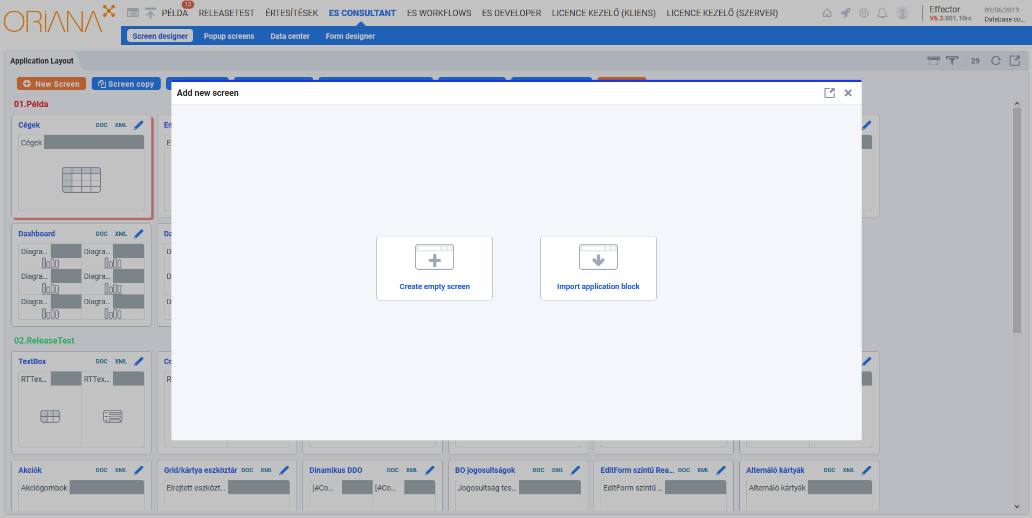1032x518 pixels.
Task: Select the ES CONSULTANT menu
Action: (x=362, y=13)
